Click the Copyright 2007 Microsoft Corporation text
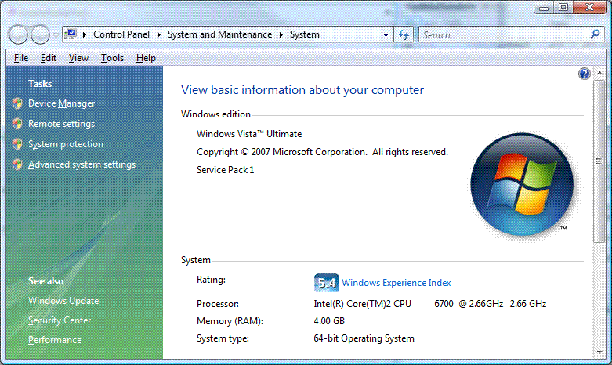Screen dimensions: 612x365 [x=322, y=152]
